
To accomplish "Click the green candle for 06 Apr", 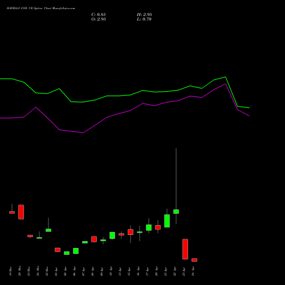I will [x=76, y=251].
